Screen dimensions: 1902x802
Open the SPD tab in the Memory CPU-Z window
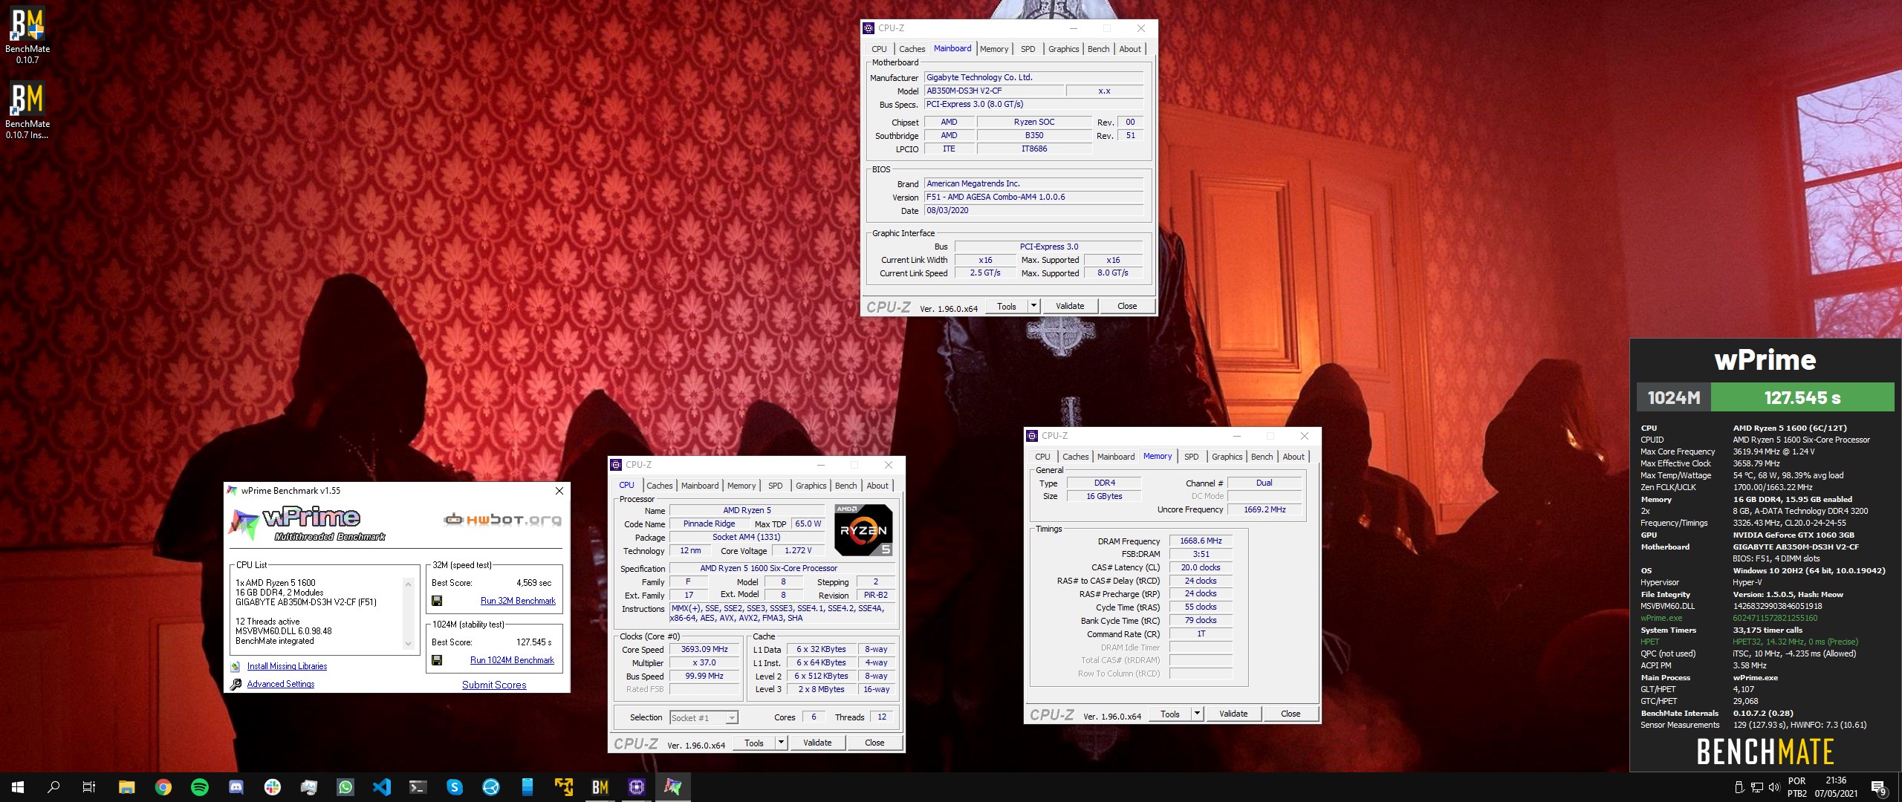[x=1191, y=457]
